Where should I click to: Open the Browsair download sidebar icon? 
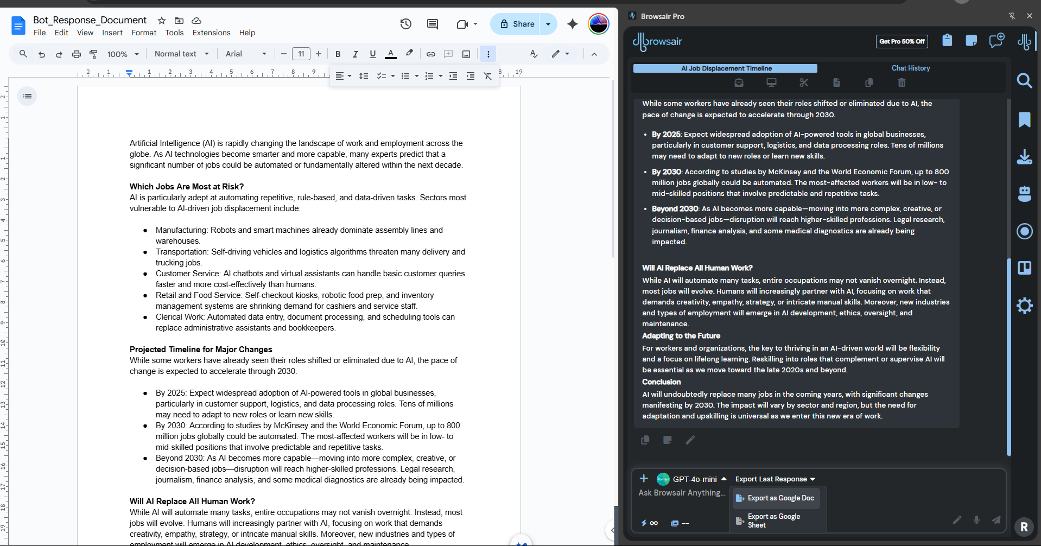click(1024, 157)
